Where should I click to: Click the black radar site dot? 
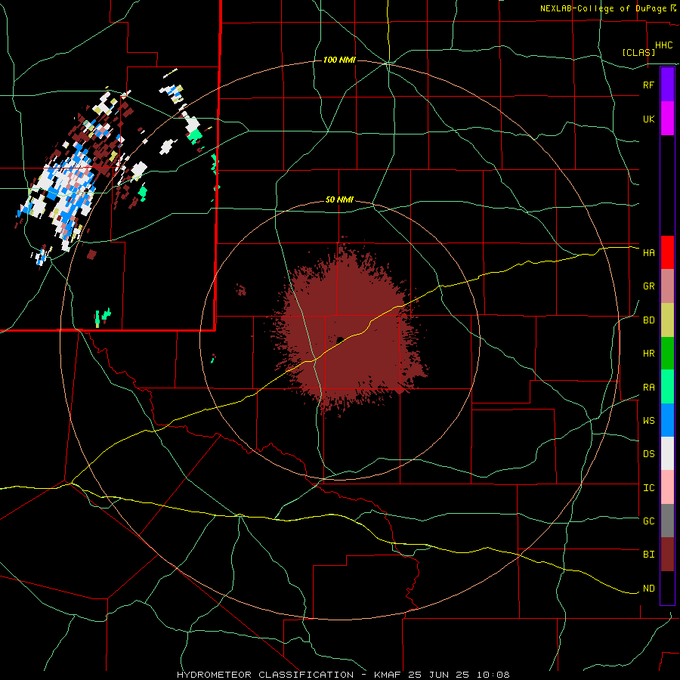[x=340, y=340]
